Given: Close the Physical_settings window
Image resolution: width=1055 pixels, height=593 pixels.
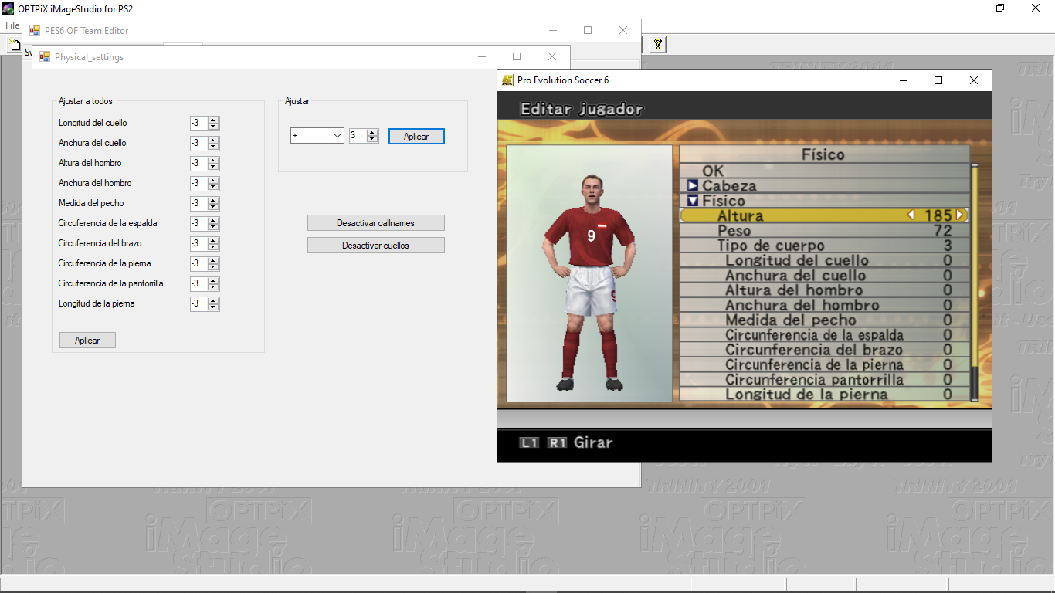Looking at the screenshot, I should tap(552, 56).
